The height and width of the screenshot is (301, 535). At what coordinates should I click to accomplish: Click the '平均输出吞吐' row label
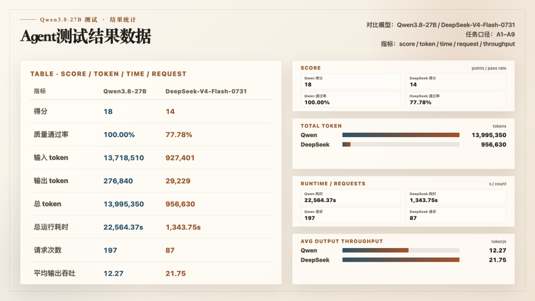pos(54,273)
